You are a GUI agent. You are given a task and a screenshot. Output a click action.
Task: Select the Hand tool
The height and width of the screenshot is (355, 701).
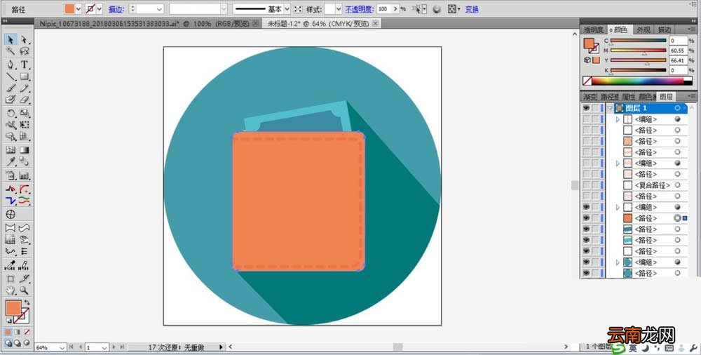(11, 290)
